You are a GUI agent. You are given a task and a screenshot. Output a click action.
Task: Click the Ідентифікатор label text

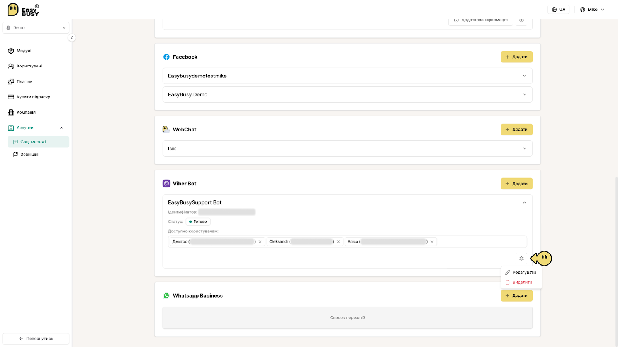pyautogui.click(x=182, y=212)
